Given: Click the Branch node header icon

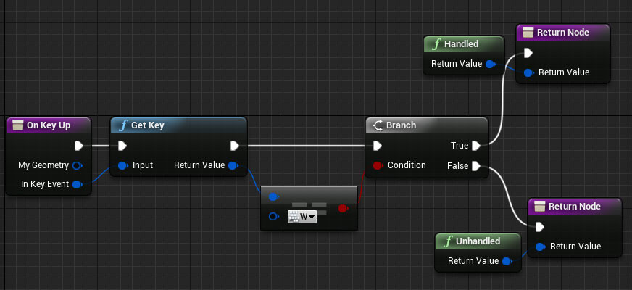Looking at the screenshot, I should pyautogui.click(x=378, y=125).
